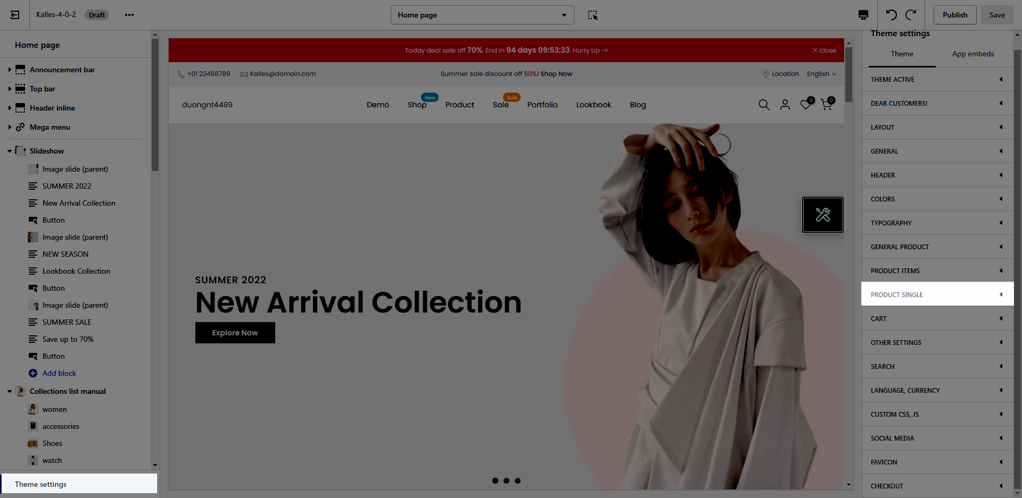Open search via the magnifier icon
1022x498 pixels.
(x=764, y=105)
